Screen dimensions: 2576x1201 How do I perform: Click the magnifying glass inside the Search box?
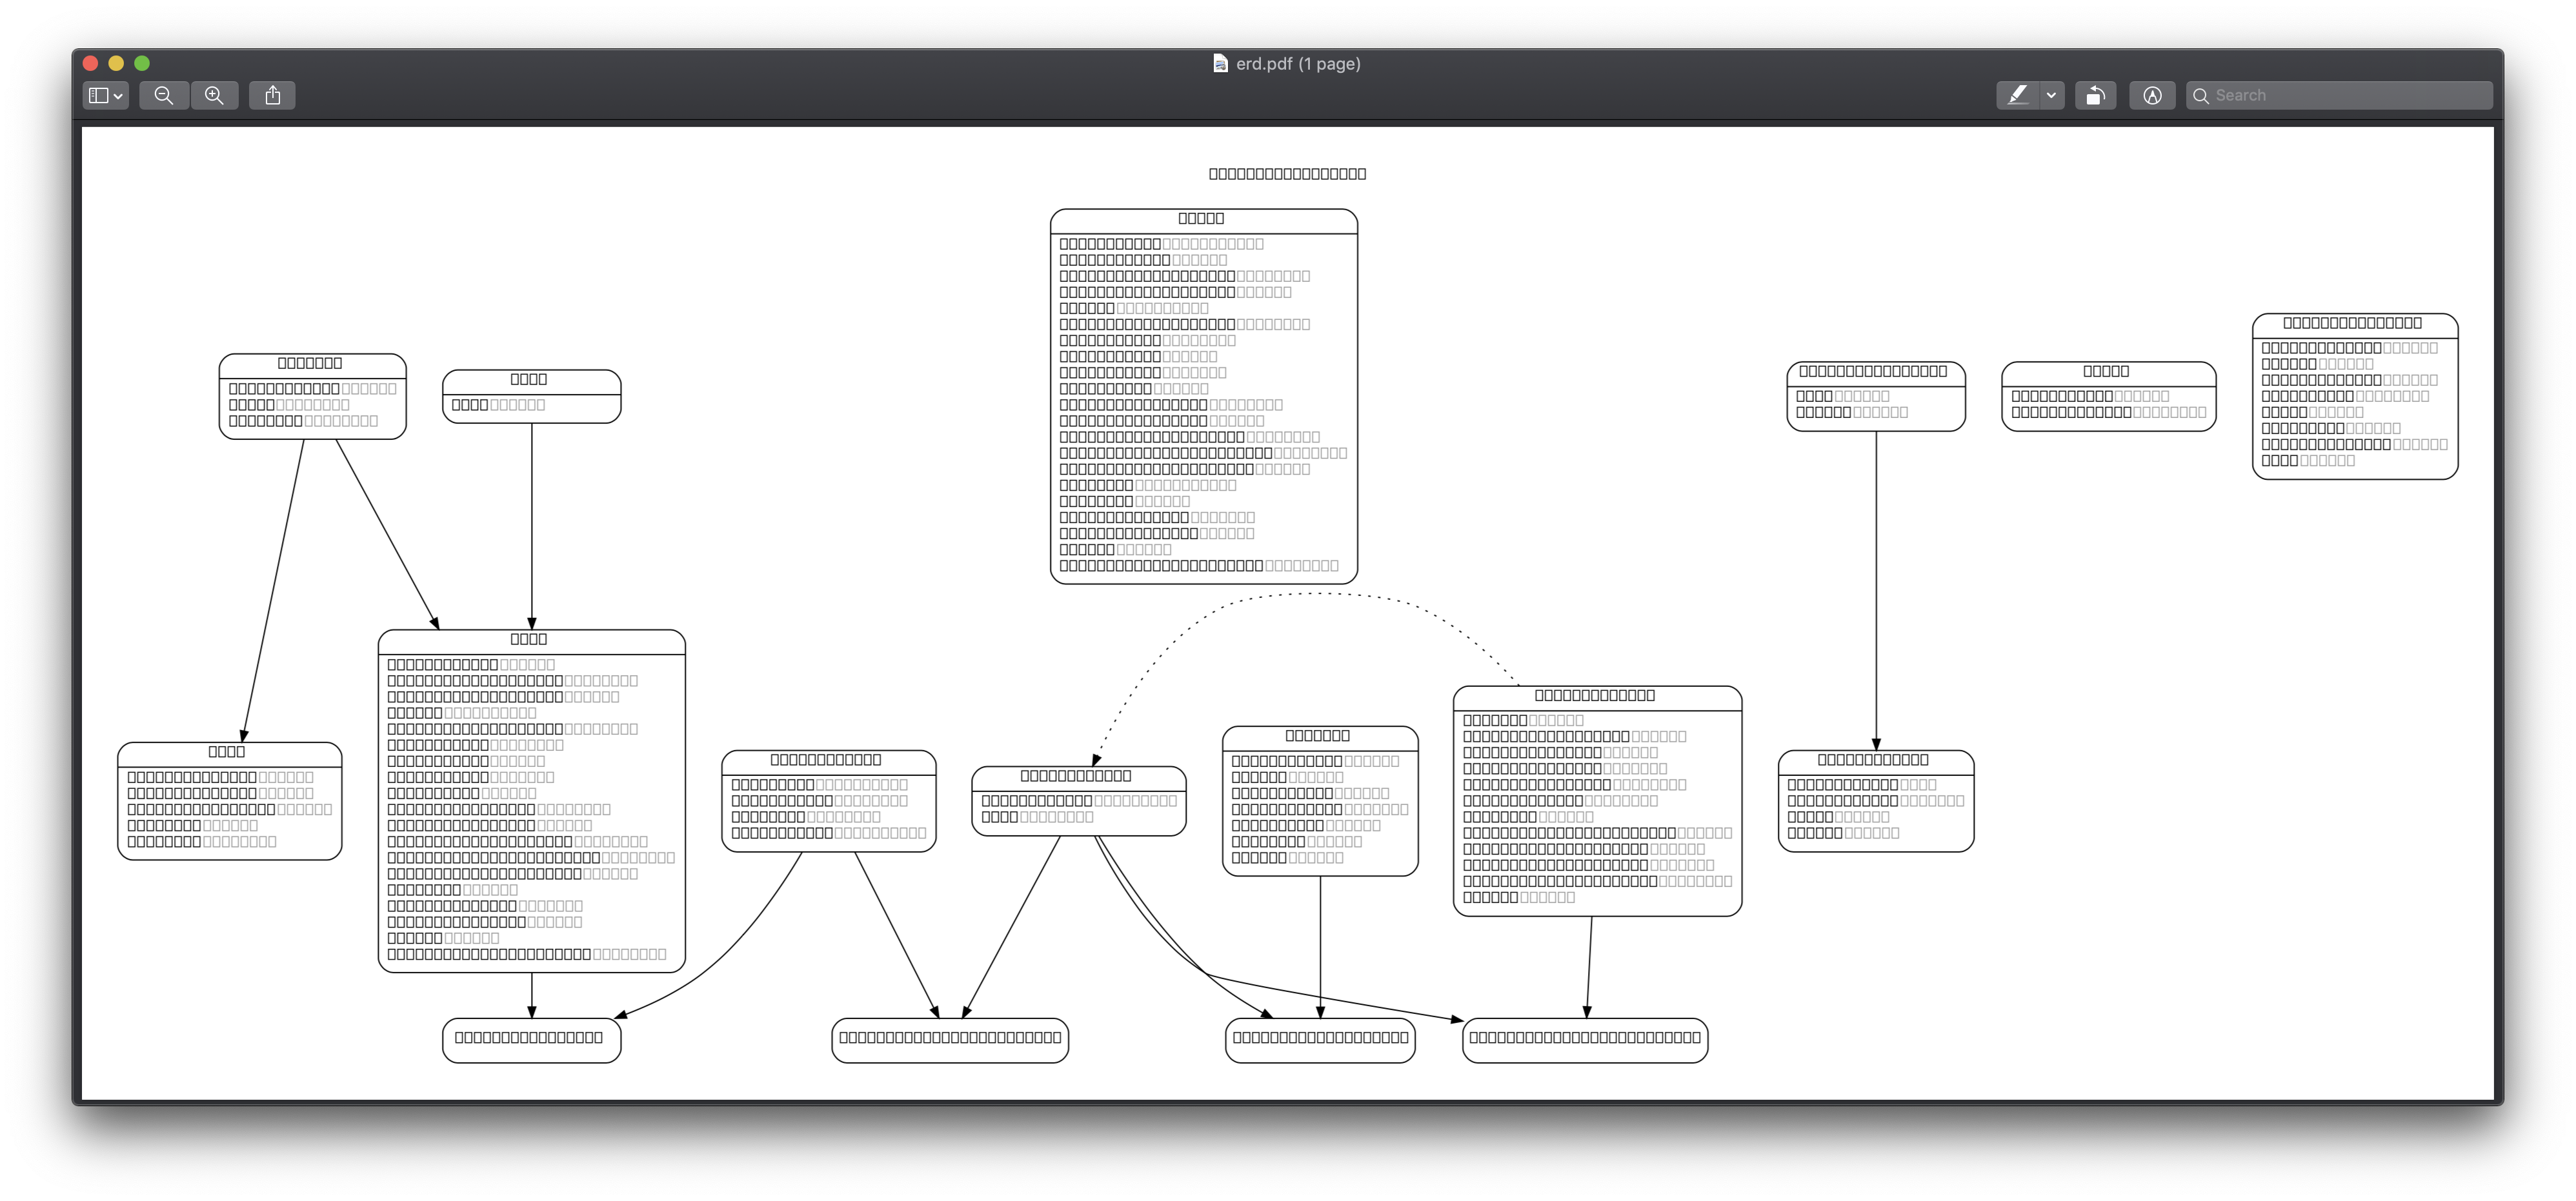pos(2202,95)
